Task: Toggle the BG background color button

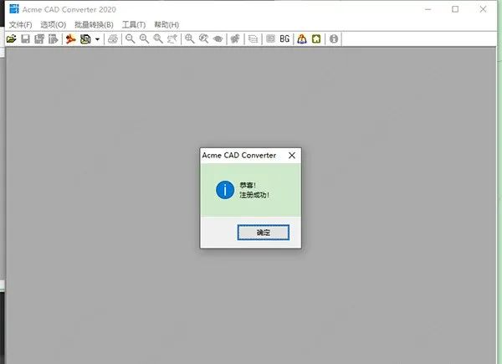Action: (x=284, y=39)
